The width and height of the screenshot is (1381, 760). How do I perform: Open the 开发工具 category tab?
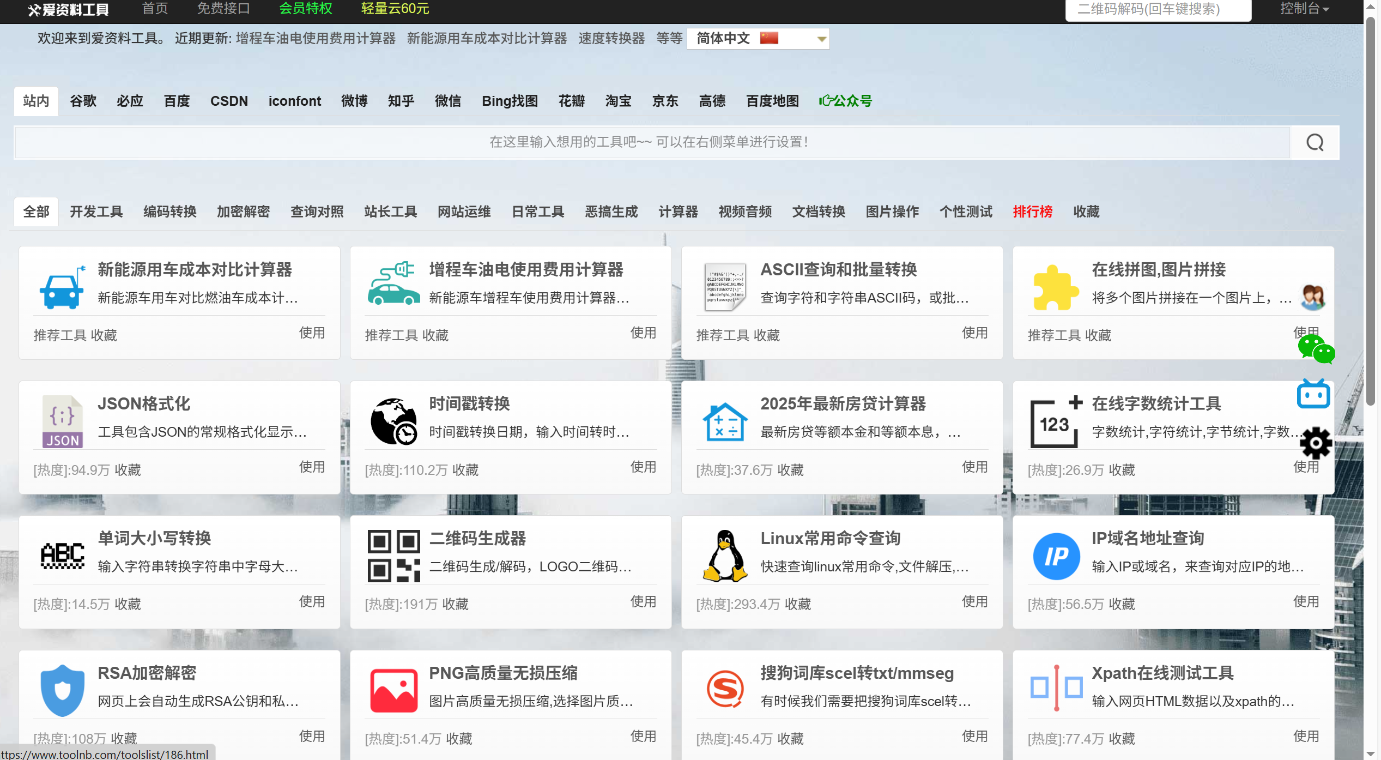pyautogui.click(x=96, y=212)
